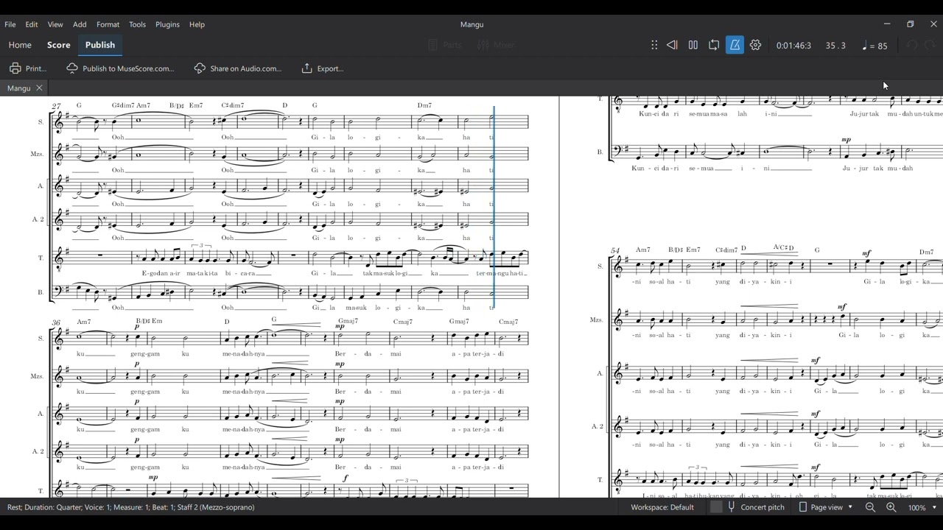This screenshot has width=943, height=530.
Task: Open the Plugins menu
Action: 167,24
